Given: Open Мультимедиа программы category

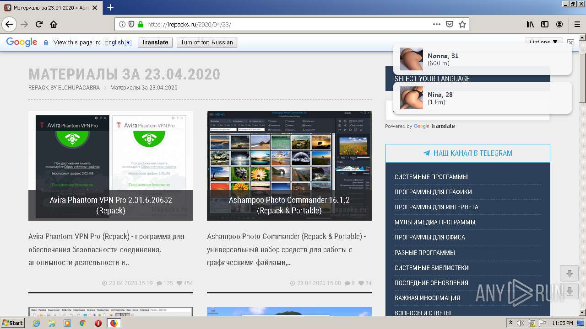Looking at the screenshot, I should click(435, 222).
